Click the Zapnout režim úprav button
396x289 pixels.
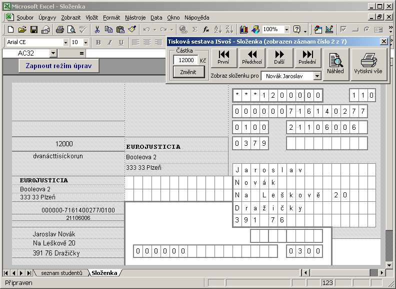(x=58, y=66)
